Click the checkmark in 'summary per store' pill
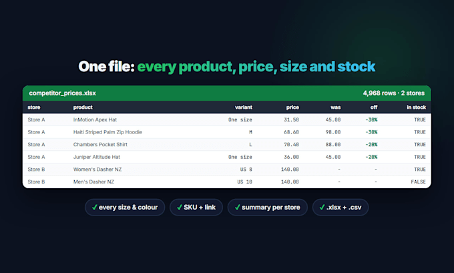This screenshot has width=454, height=273. point(238,208)
